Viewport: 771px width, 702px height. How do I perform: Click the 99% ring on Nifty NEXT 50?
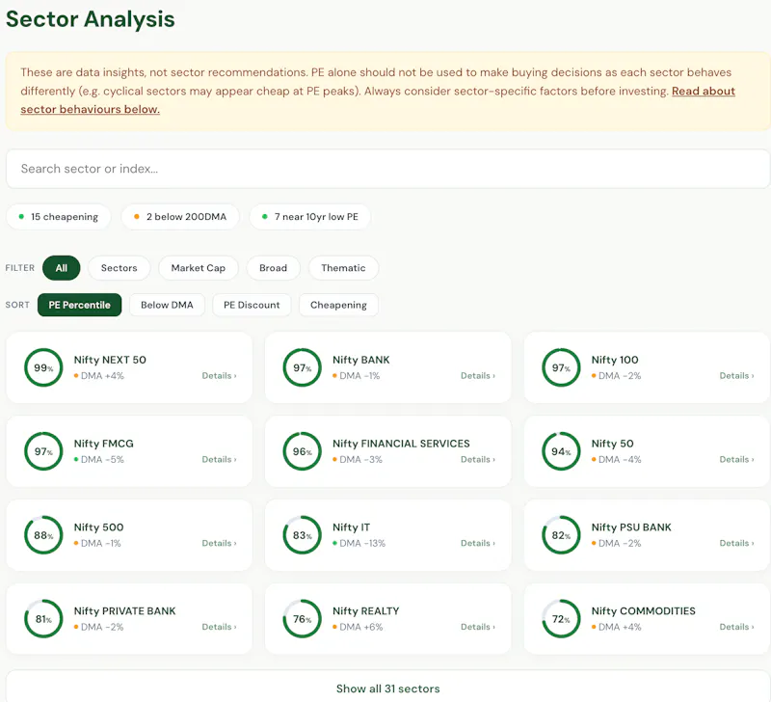pyautogui.click(x=43, y=367)
